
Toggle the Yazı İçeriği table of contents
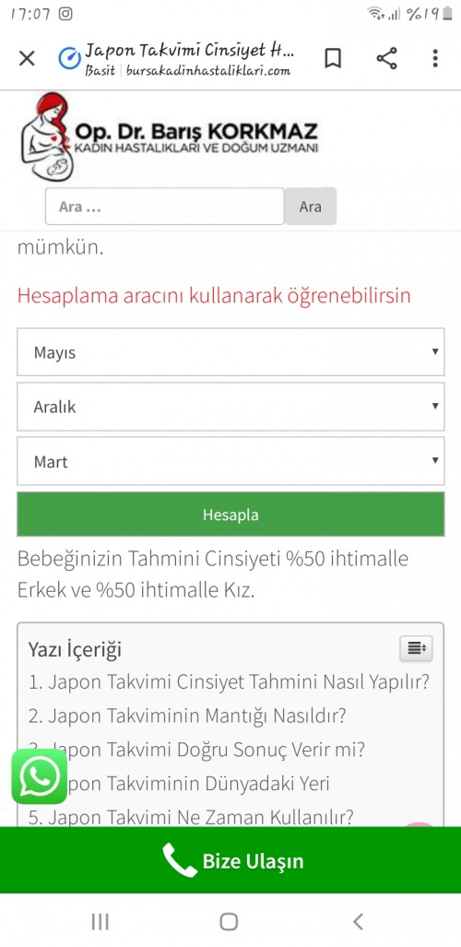(x=416, y=648)
